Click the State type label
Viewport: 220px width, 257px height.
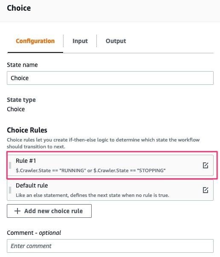(x=21, y=100)
